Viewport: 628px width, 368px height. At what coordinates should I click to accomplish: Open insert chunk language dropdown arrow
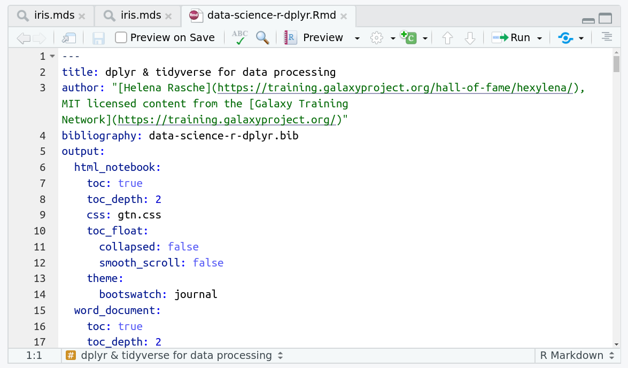425,38
